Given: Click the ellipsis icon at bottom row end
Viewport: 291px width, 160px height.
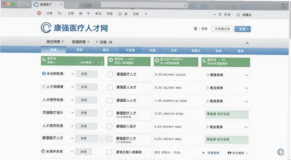Looking at the screenshot, I should pos(247,153).
